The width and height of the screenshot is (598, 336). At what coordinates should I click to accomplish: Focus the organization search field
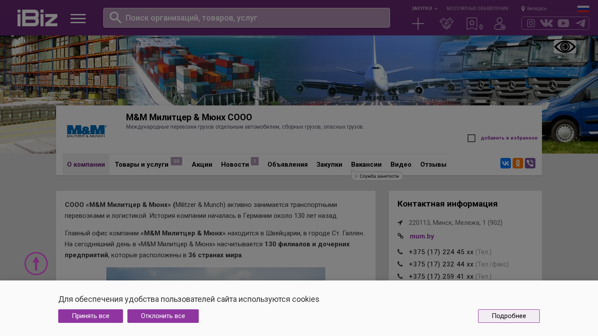246,17
